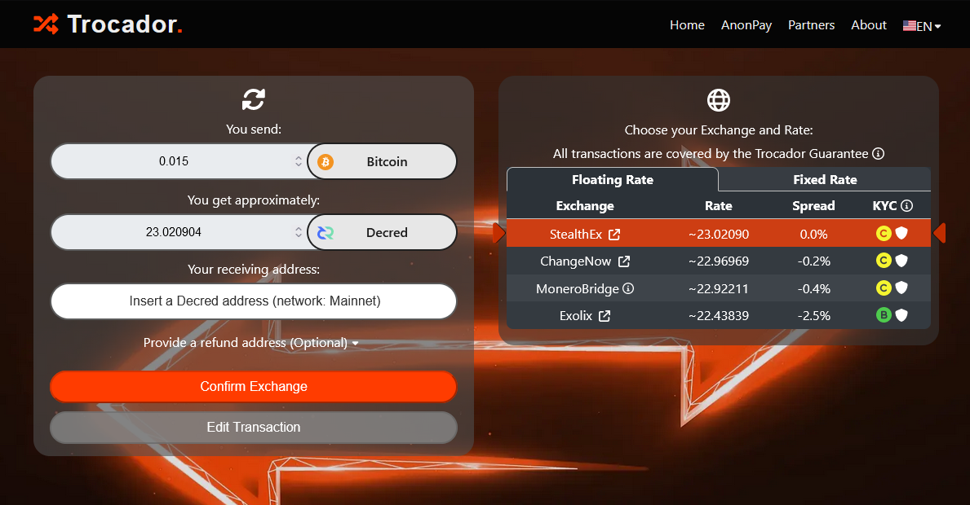The image size is (970, 505).
Task: Click the ChangeNow spread -0.2%
Action: pos(813,261)
